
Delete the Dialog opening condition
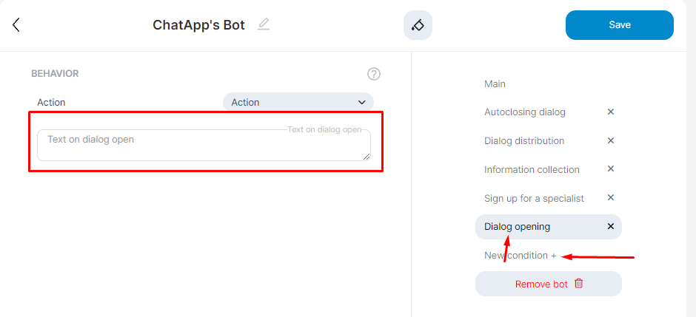click(611, 226)
